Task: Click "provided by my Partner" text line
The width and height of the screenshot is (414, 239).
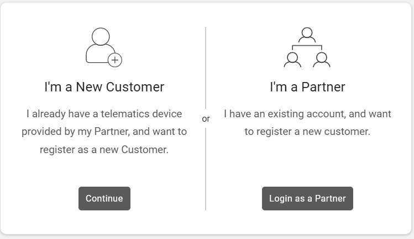Action: click(x=104, y=132)
